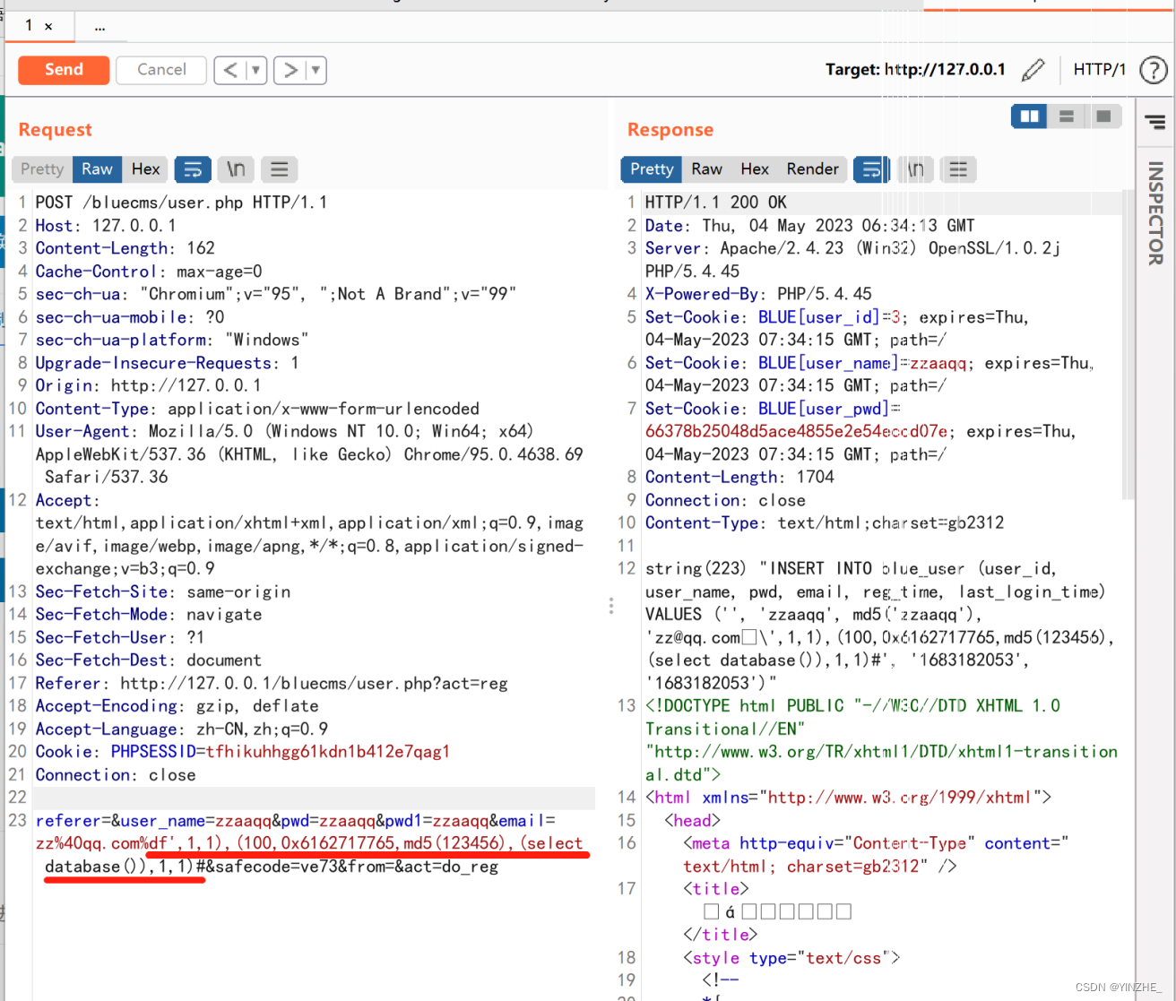Close Repeater tab 1
Viewport: 1176px width, 1001px height.
48,26
